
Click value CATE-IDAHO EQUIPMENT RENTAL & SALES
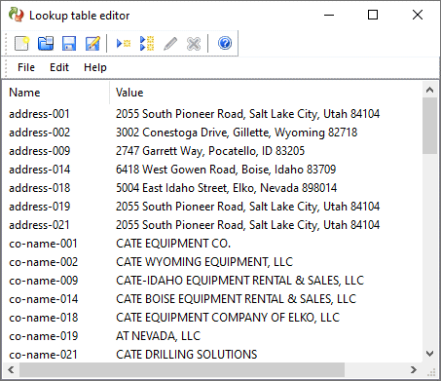click(240, 281)
